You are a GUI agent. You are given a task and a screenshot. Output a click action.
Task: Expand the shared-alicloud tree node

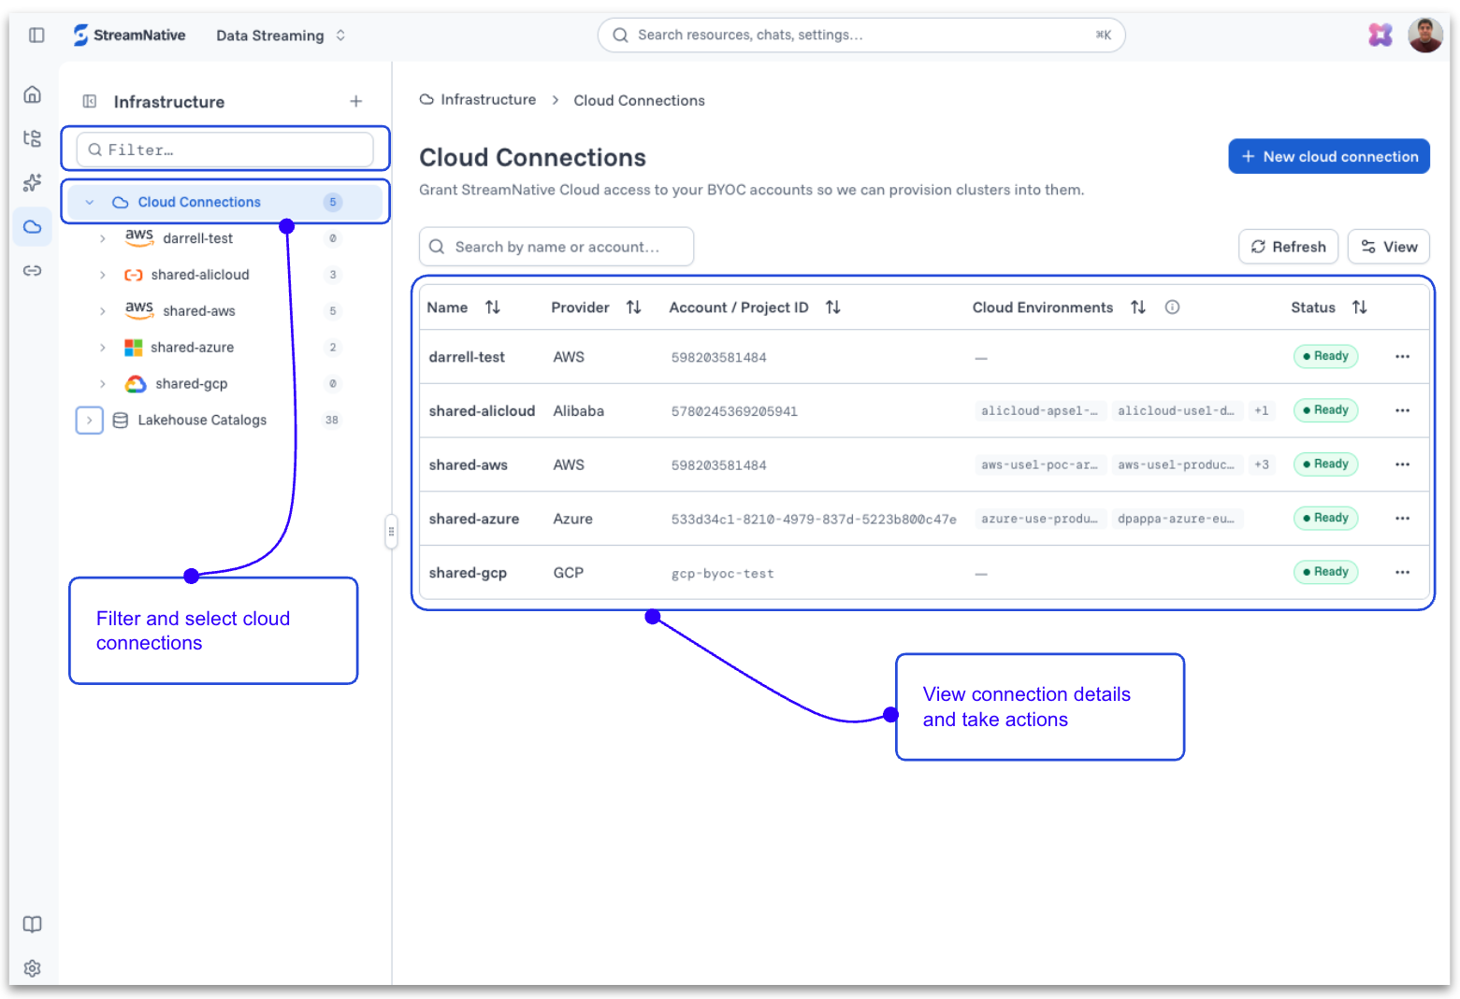[x=103, y=275]
